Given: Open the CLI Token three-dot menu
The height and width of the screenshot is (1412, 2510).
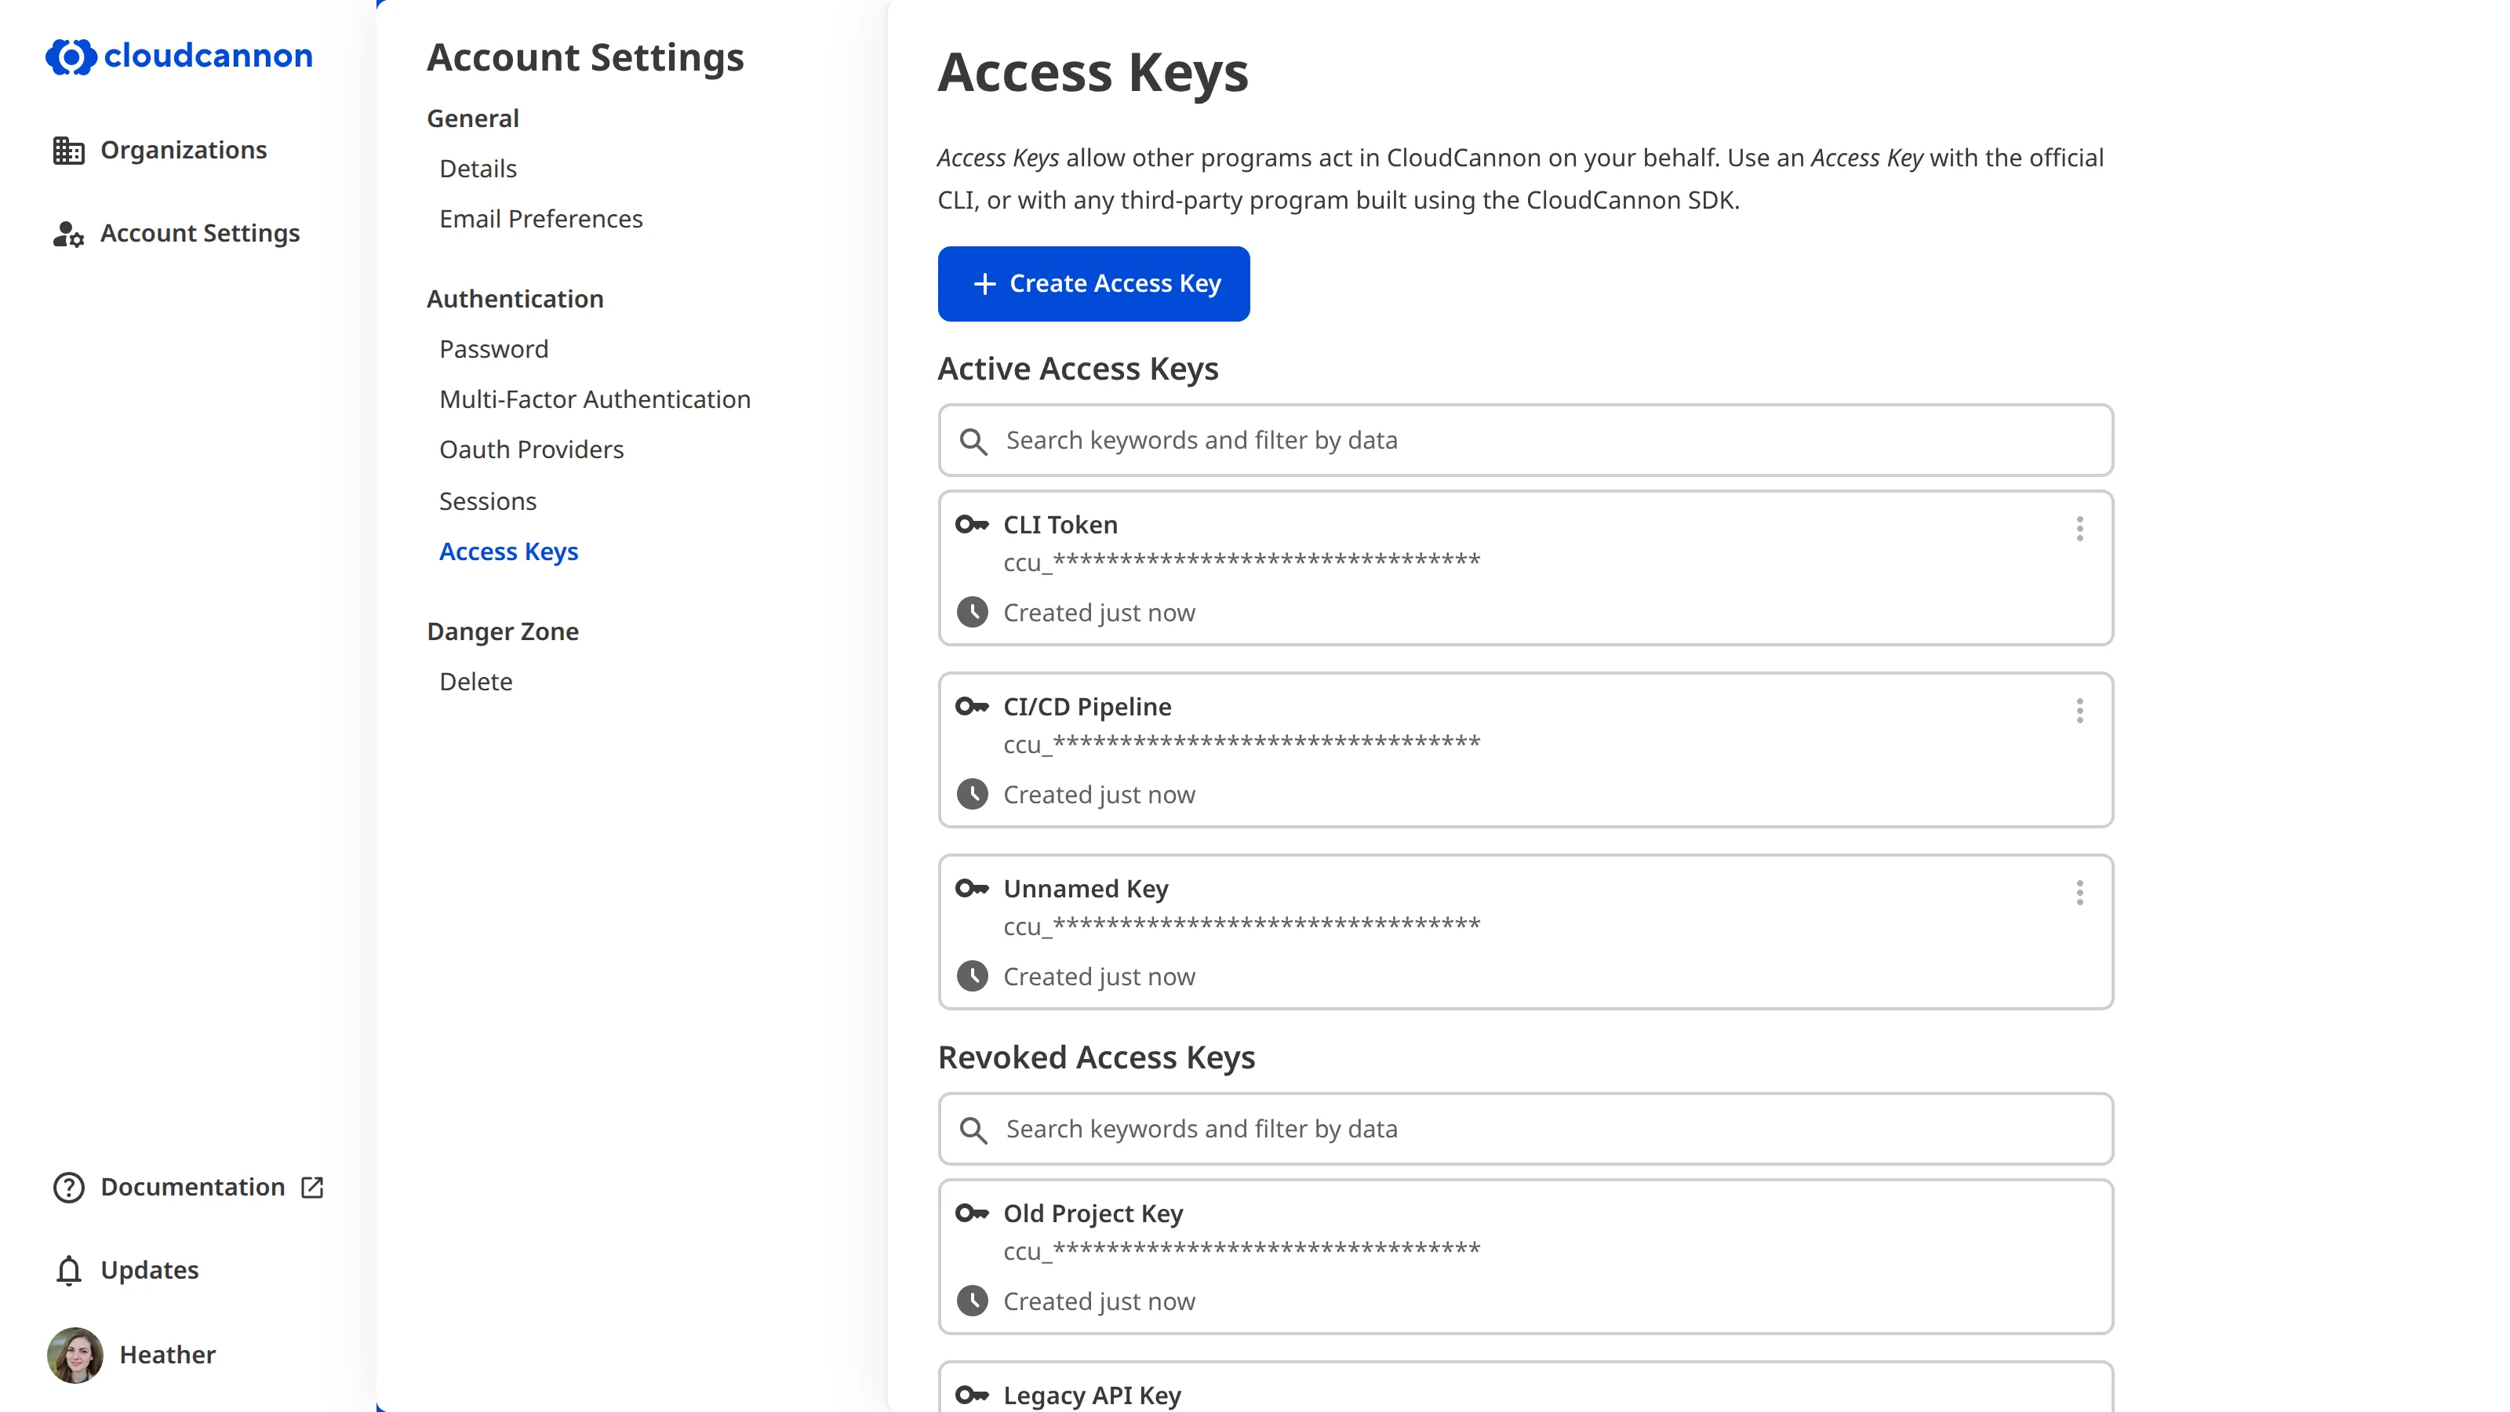Looking at the screenshot, I should pyautogui.click(x=2079, y=528).
